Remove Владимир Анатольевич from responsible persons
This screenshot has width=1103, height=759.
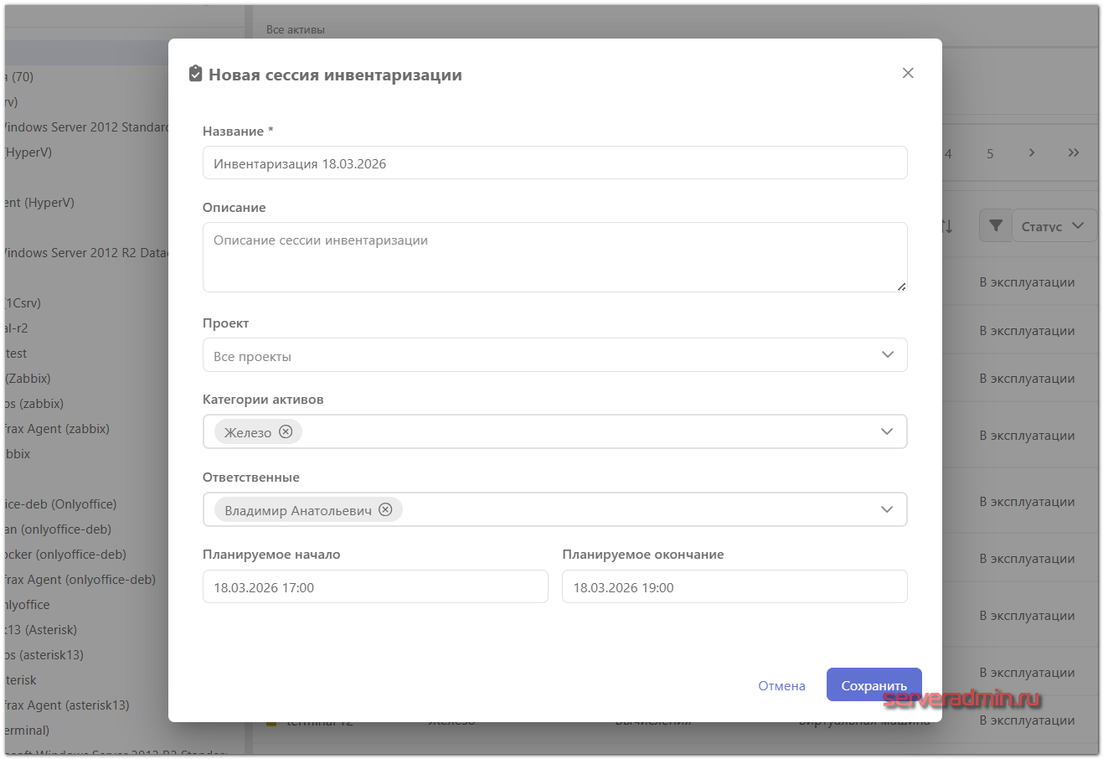point(385,509)
